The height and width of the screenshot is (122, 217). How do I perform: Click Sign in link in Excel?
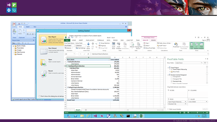pos(204,40)
